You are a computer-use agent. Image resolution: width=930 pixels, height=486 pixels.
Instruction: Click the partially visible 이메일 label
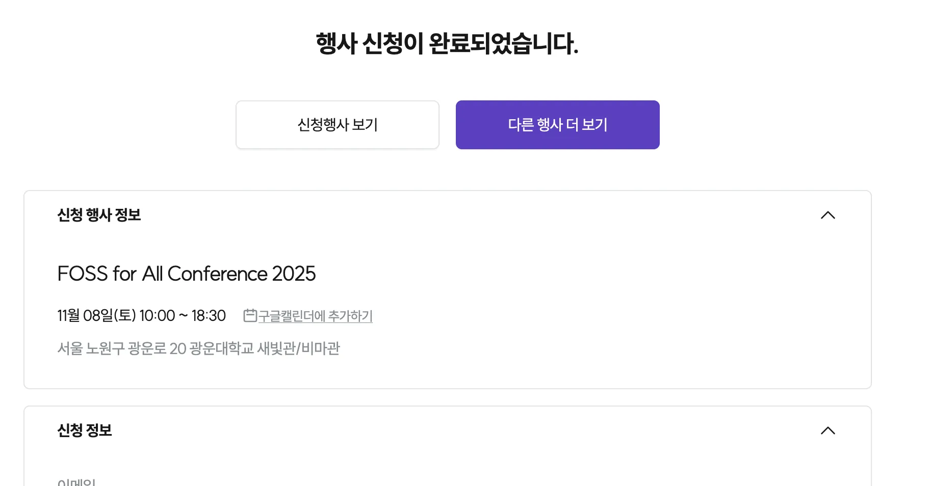[x=76, y=482]
